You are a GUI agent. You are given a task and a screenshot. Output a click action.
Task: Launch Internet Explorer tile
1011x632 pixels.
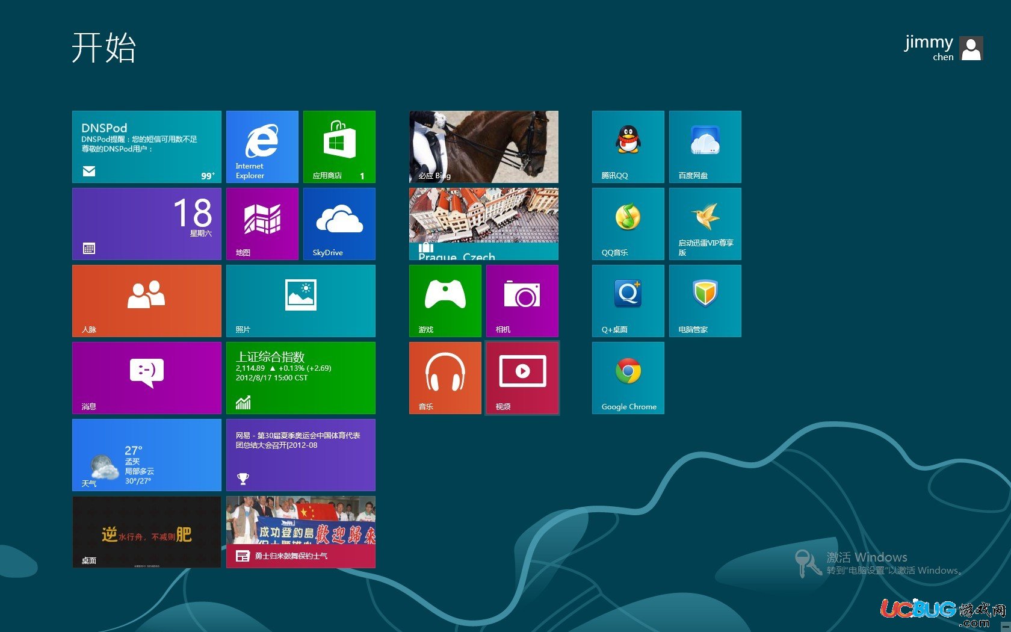(x=262, y=147)
